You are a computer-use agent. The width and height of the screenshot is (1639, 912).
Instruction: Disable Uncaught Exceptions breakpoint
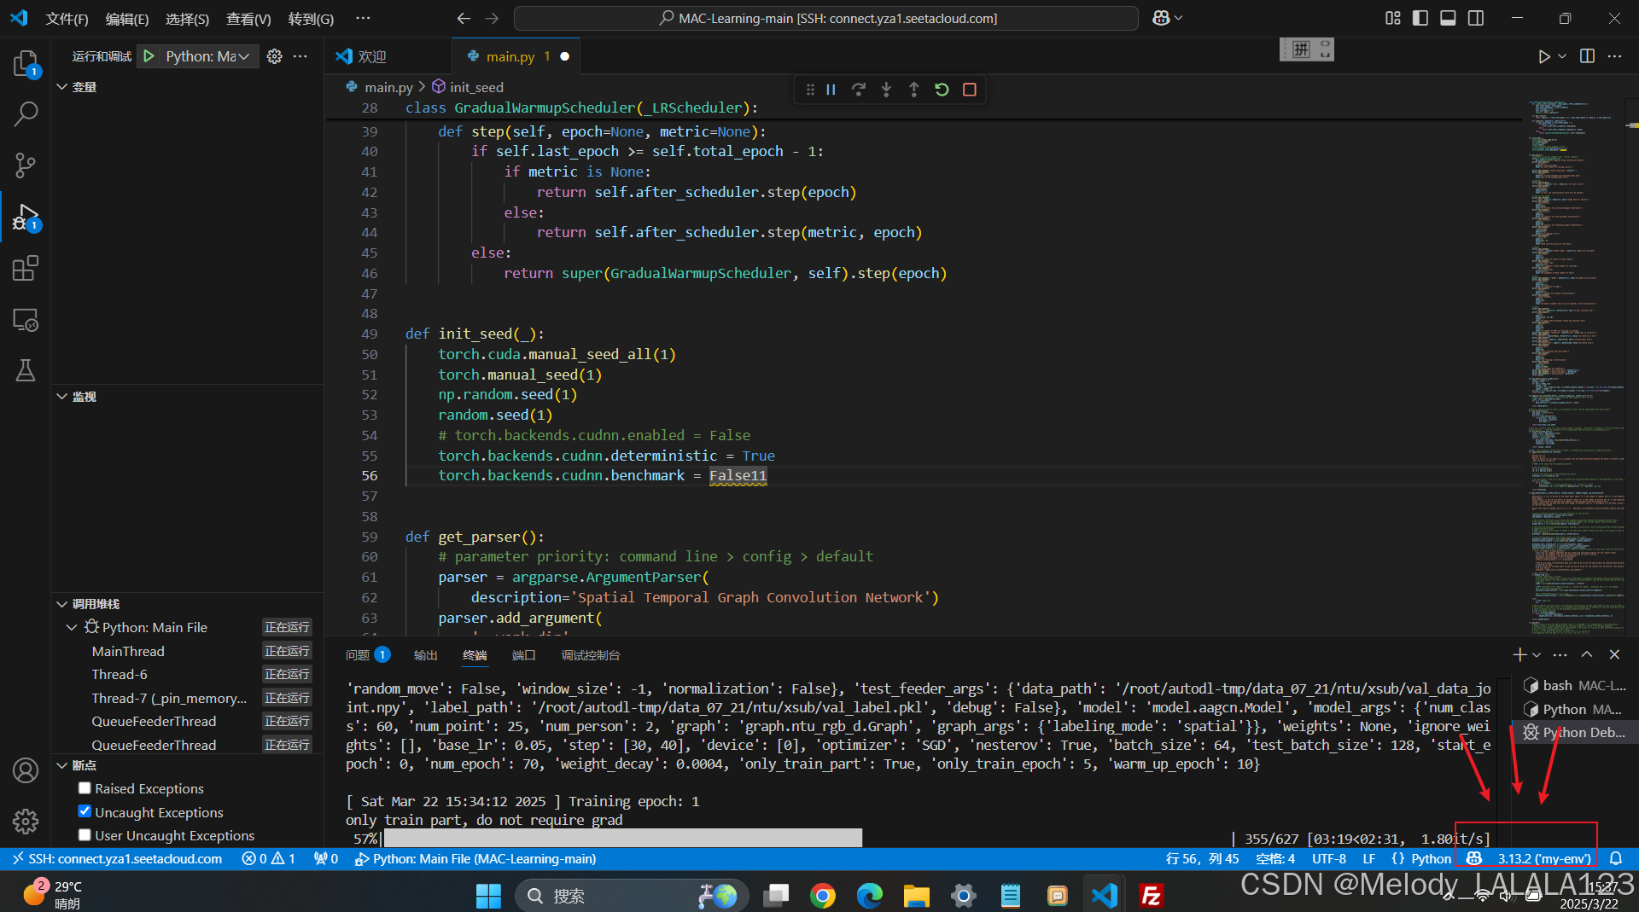(85, 811)
